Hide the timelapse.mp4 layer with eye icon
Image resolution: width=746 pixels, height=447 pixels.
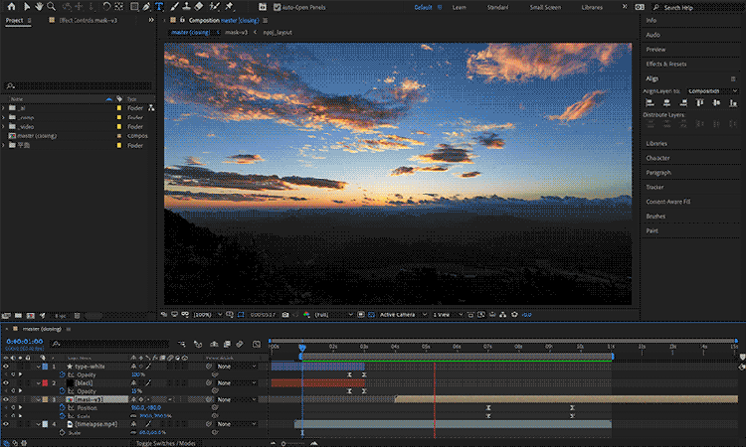pos(6,424)
